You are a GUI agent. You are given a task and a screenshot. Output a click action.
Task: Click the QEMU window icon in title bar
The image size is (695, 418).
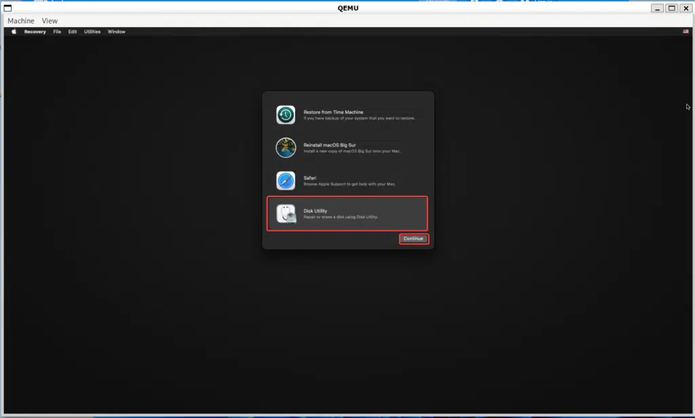pos(7,8)
